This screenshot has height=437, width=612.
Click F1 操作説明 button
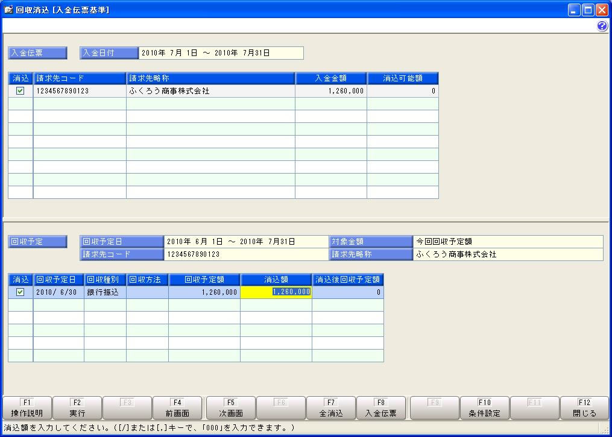coord(27,408)
